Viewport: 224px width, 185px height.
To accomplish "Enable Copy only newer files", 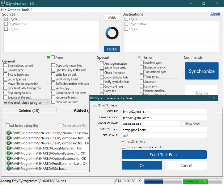I will (53, 65).
